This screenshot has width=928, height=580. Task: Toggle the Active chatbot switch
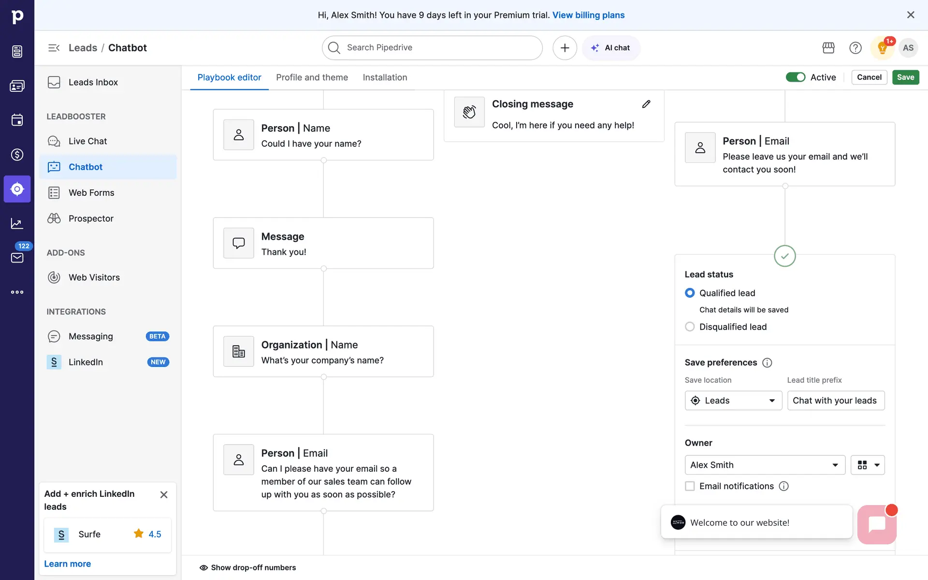[795, 77]
